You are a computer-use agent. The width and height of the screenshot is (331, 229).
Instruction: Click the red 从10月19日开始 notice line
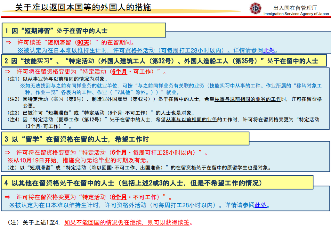click(79, 160)
